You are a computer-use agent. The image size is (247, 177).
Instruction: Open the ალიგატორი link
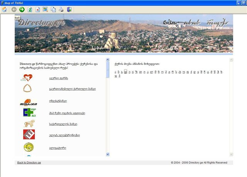coord(58,148)
